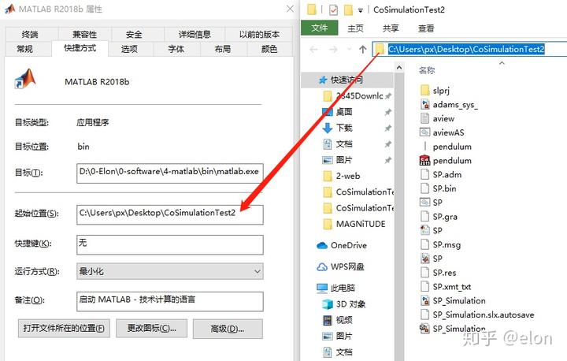Click 打开文件所在的位置 button

click(64, 329)
